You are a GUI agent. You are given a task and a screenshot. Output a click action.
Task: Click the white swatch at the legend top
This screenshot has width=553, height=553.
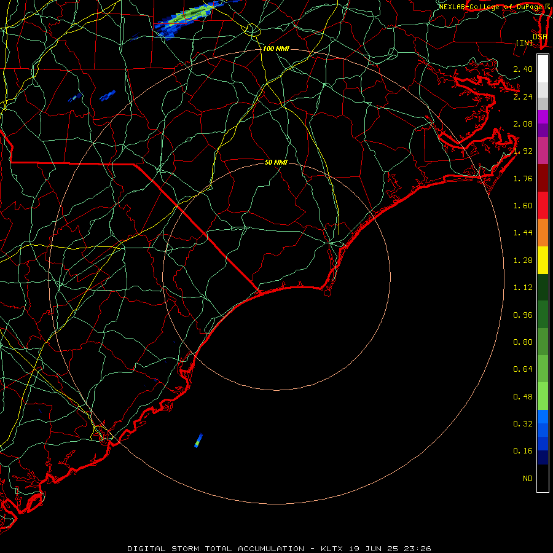pyautogui.click(x=543, y=69)
